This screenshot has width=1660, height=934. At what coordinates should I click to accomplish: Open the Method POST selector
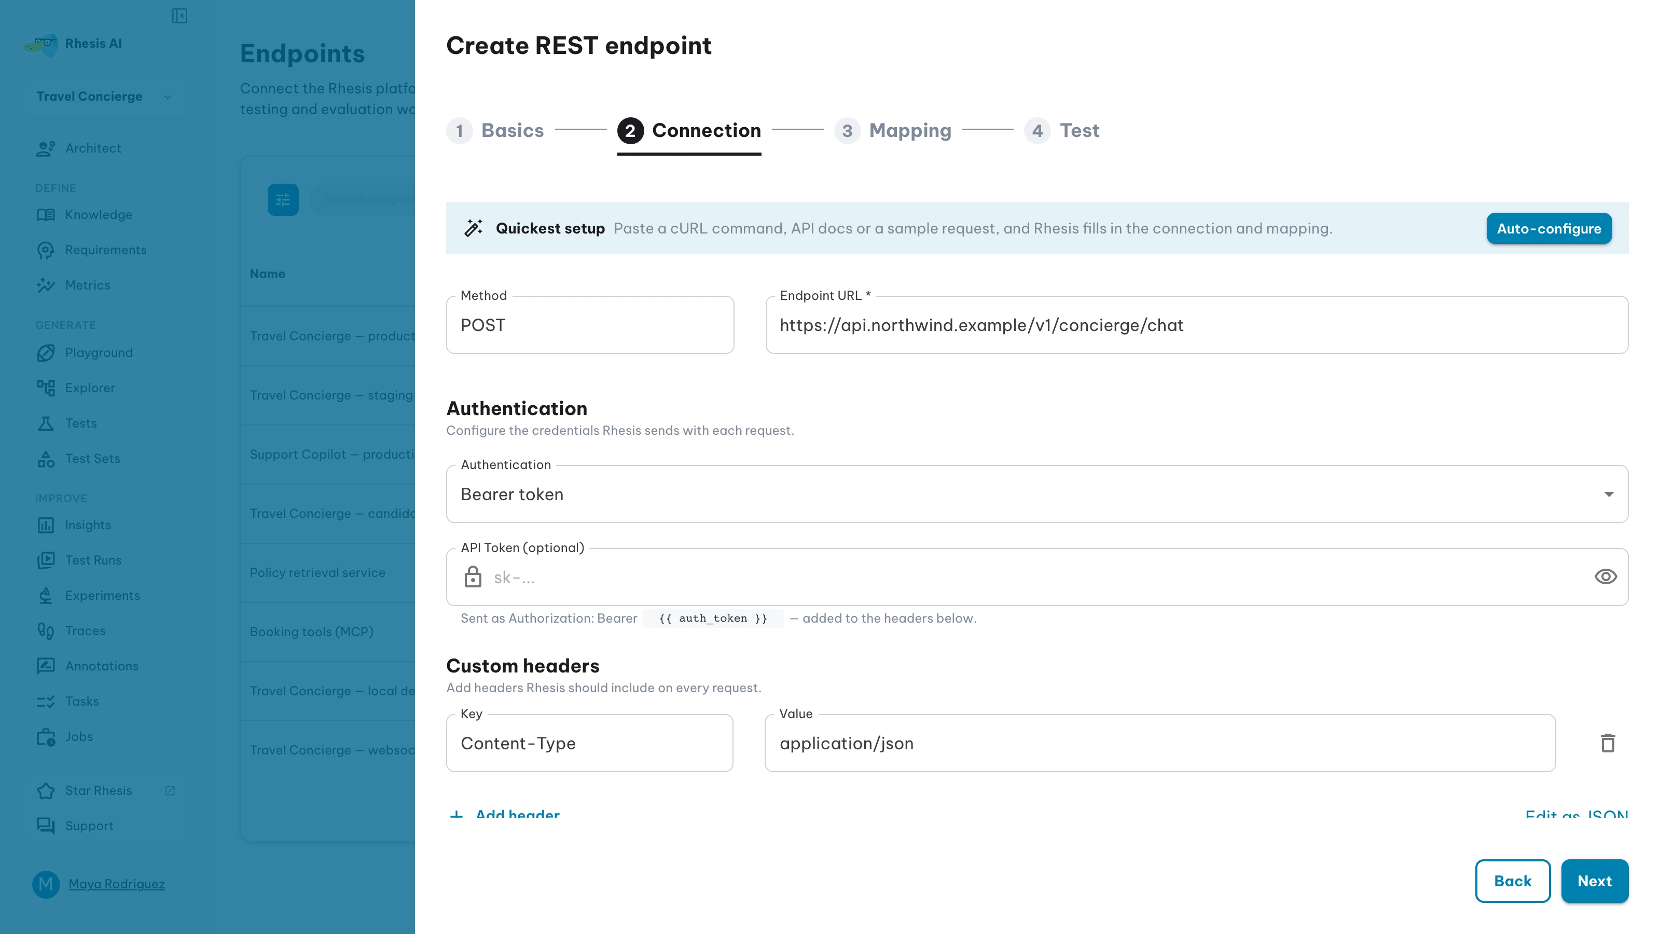[590, 325]
